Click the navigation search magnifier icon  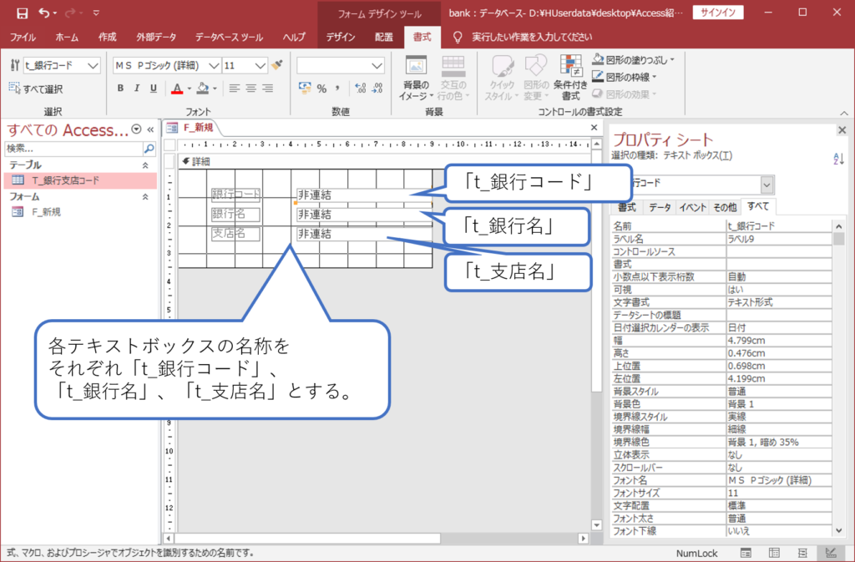(149, 149)
